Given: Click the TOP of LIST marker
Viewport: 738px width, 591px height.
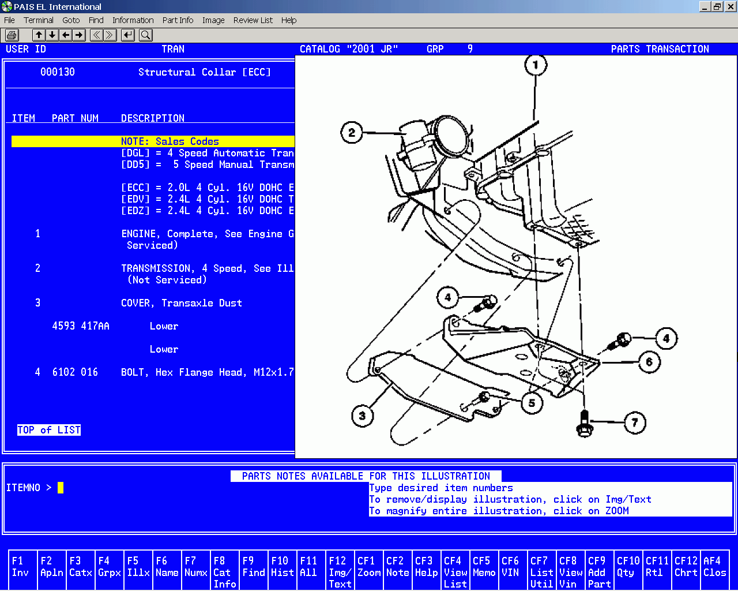Looking at the screenshot, I should click(49, 430).
